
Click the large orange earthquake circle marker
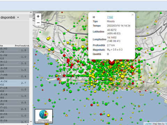click(111, 79)
